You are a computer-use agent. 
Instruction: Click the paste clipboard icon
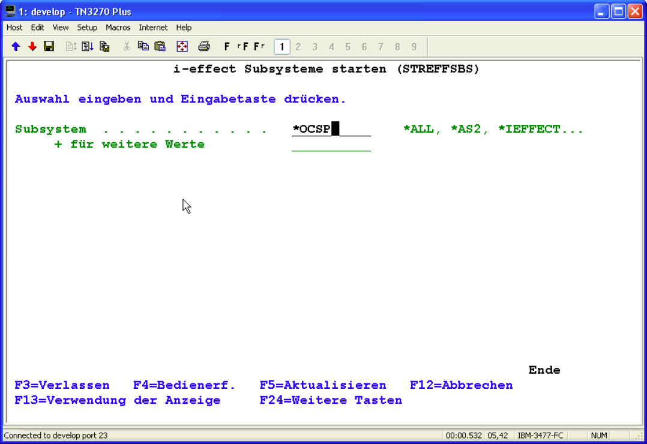click(x=160, y=47)
